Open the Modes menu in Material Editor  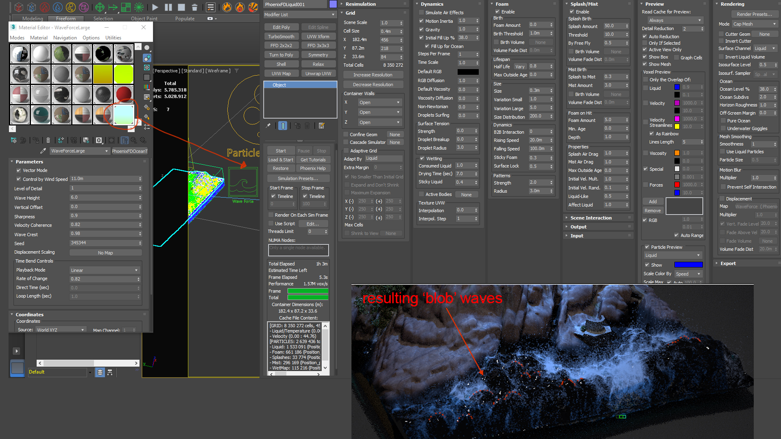pyautogui.click(x=17, y=38)
